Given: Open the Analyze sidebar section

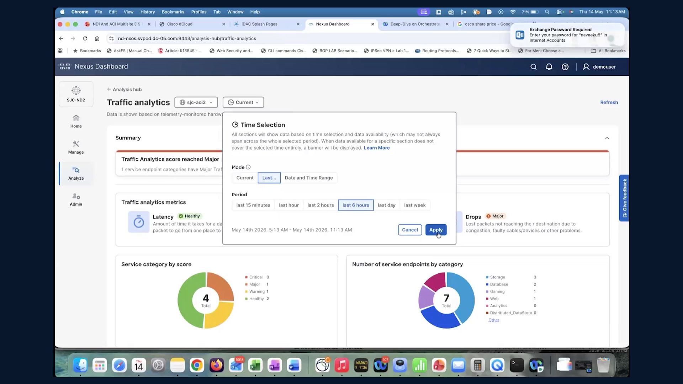Looking at the screenshot, I should (76, 174).
